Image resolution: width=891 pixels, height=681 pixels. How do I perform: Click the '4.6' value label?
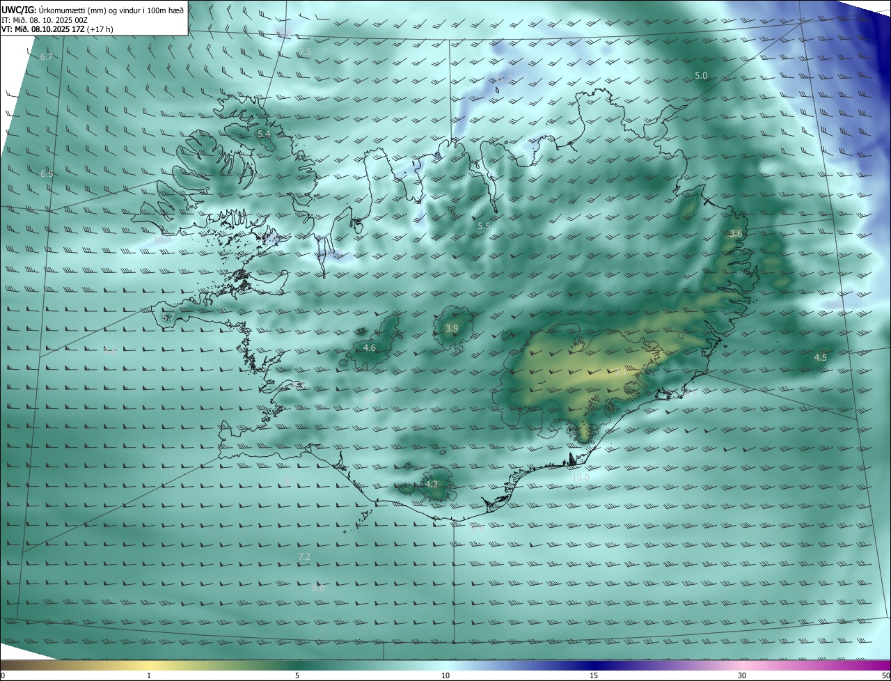370,347
